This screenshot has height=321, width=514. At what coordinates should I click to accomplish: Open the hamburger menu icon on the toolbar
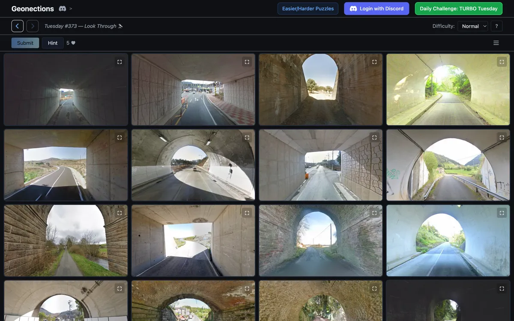(496, 43)
